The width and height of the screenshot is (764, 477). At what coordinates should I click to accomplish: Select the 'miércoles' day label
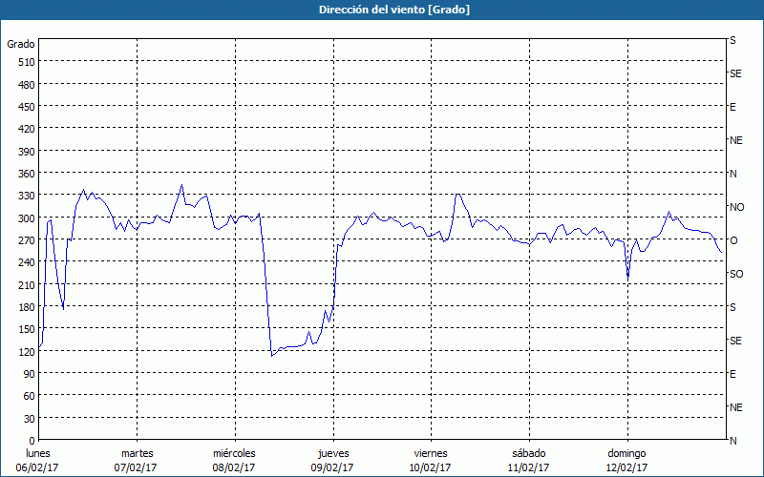pyautogui.click(x=234, y=453)
